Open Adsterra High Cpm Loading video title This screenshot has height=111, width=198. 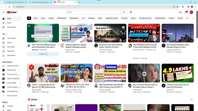tap(76, 46)
